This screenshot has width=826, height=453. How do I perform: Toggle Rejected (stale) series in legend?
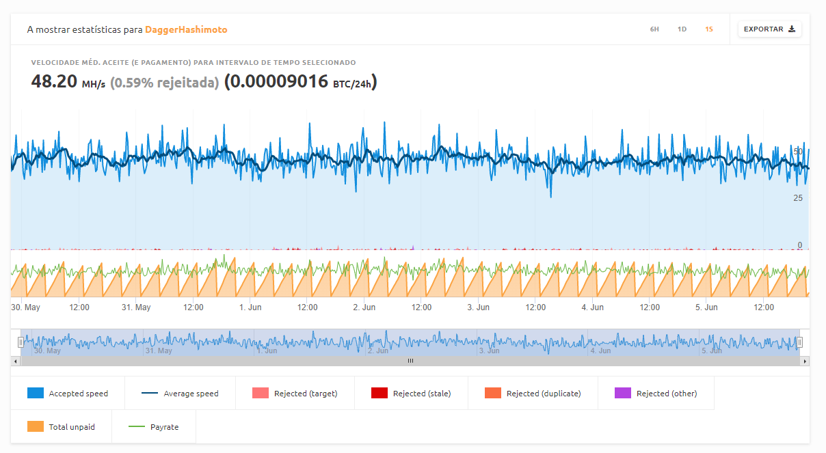(412, 393)
